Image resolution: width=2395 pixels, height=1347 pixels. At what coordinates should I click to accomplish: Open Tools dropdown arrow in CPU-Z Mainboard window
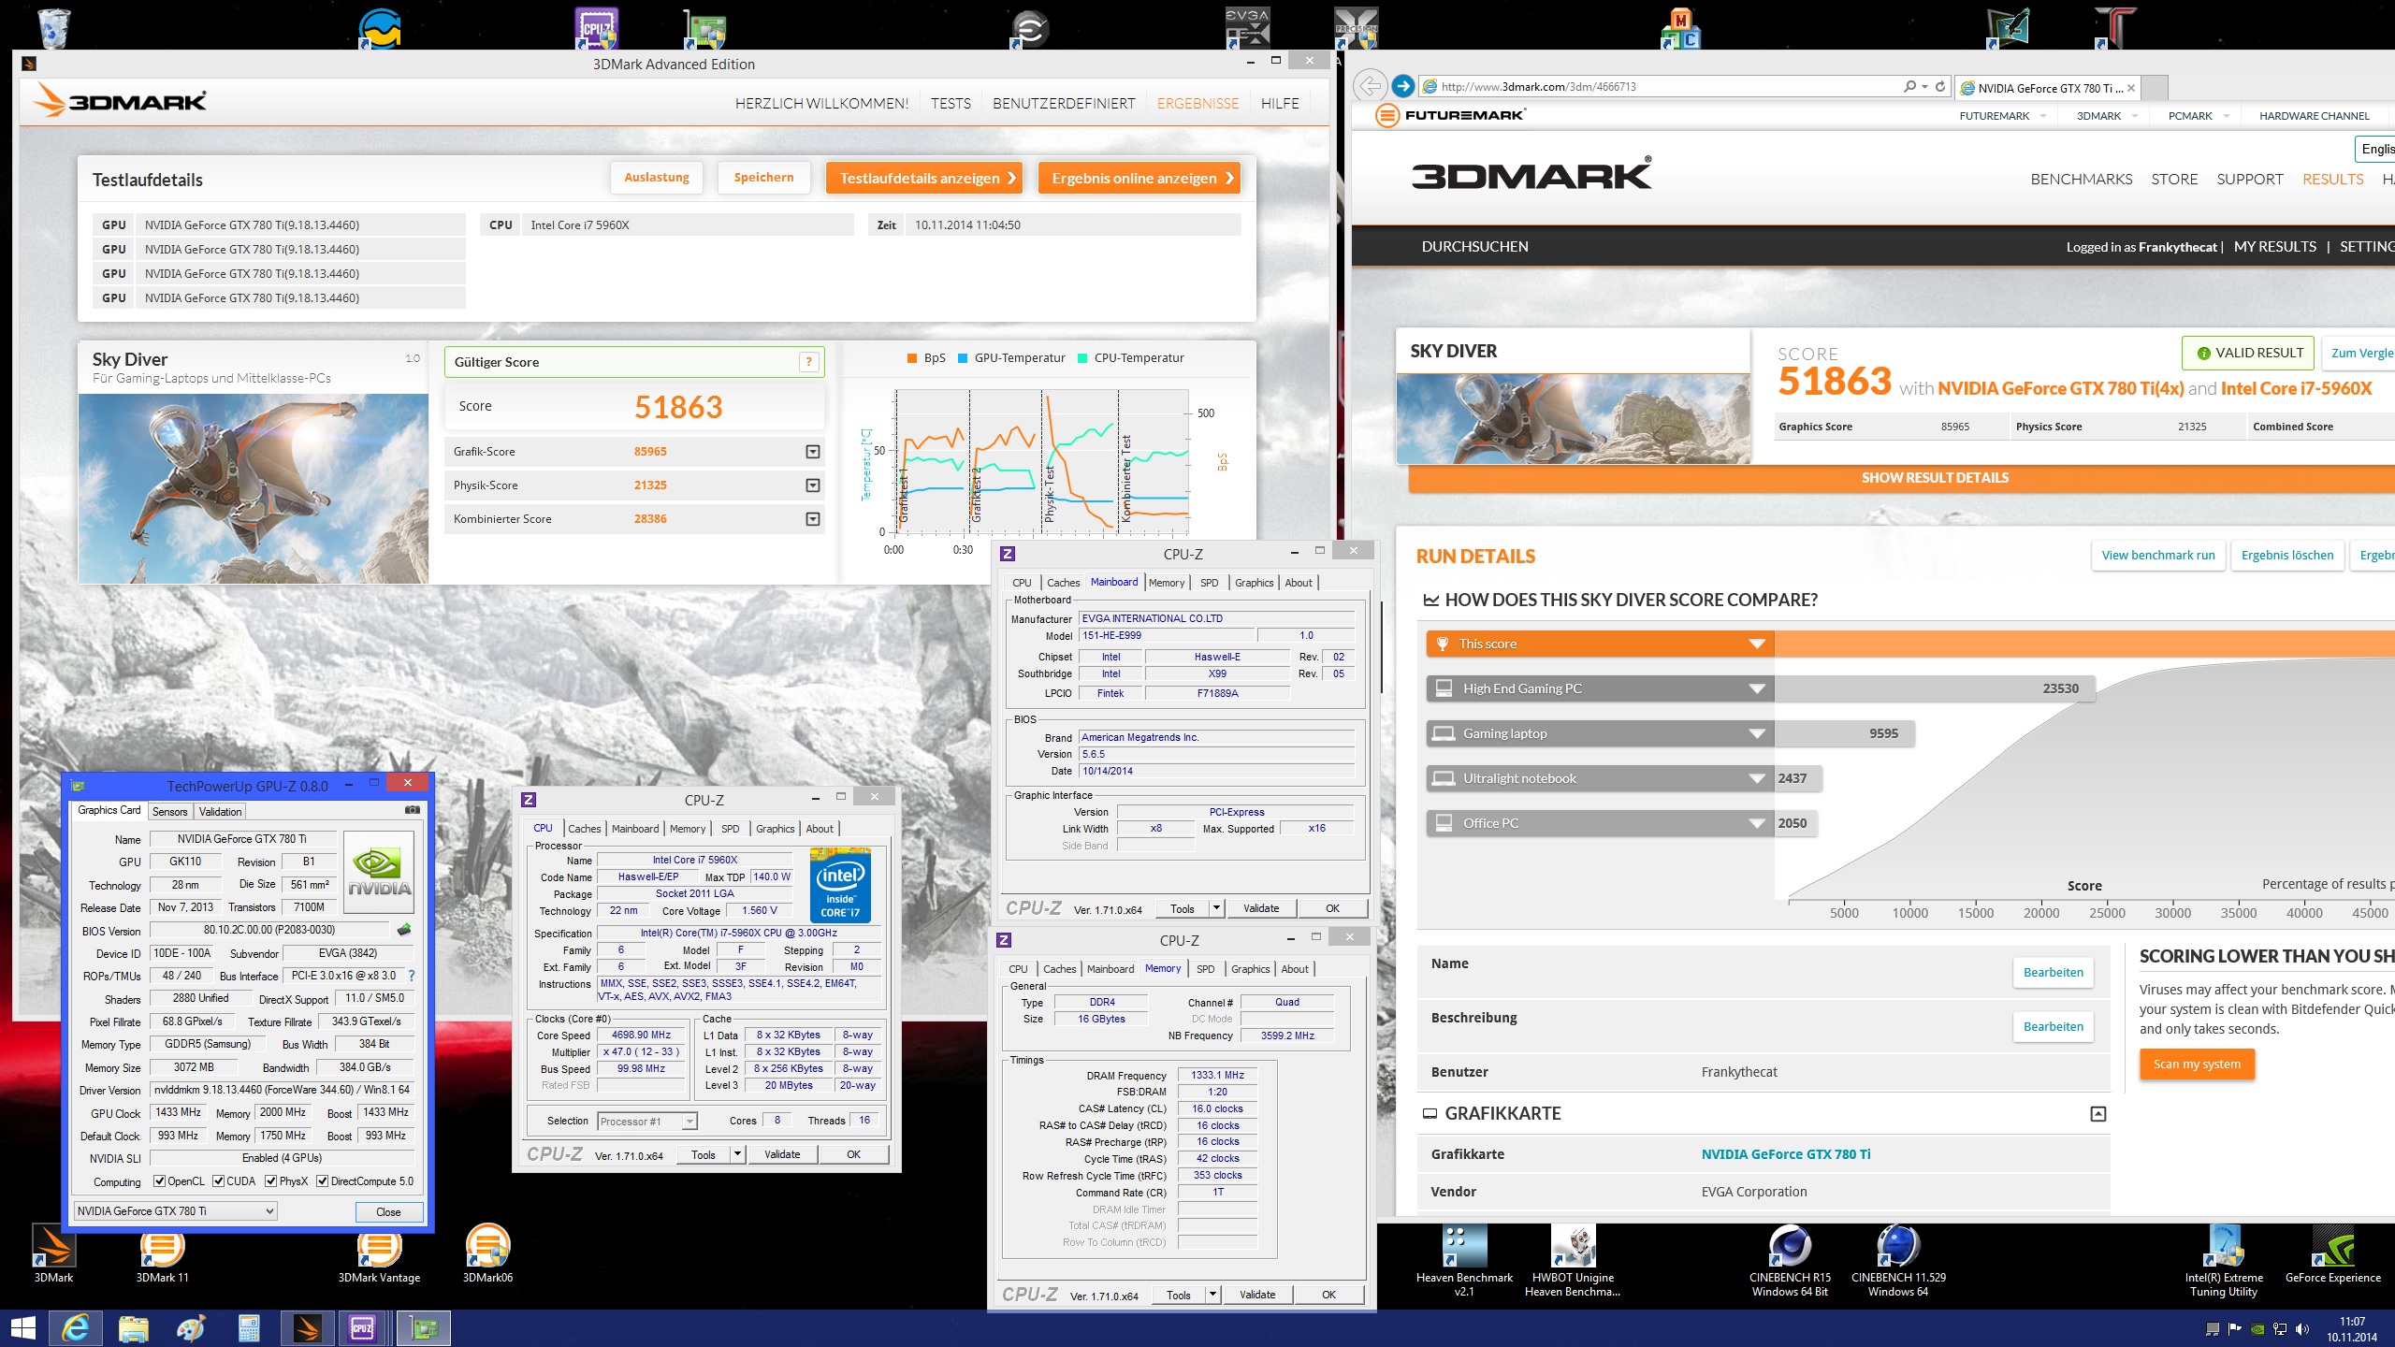point(1216,908)
